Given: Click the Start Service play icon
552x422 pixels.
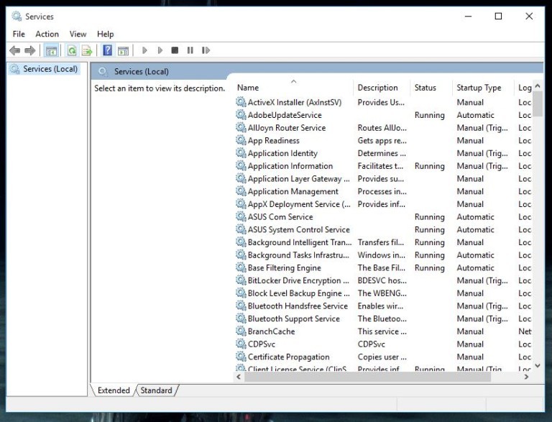Looking at the screenshot, I should click(144, 50).
